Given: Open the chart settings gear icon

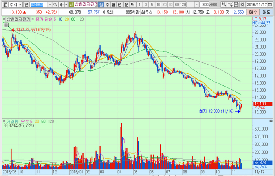Looking at the screenshot, I should pos(242,4).
